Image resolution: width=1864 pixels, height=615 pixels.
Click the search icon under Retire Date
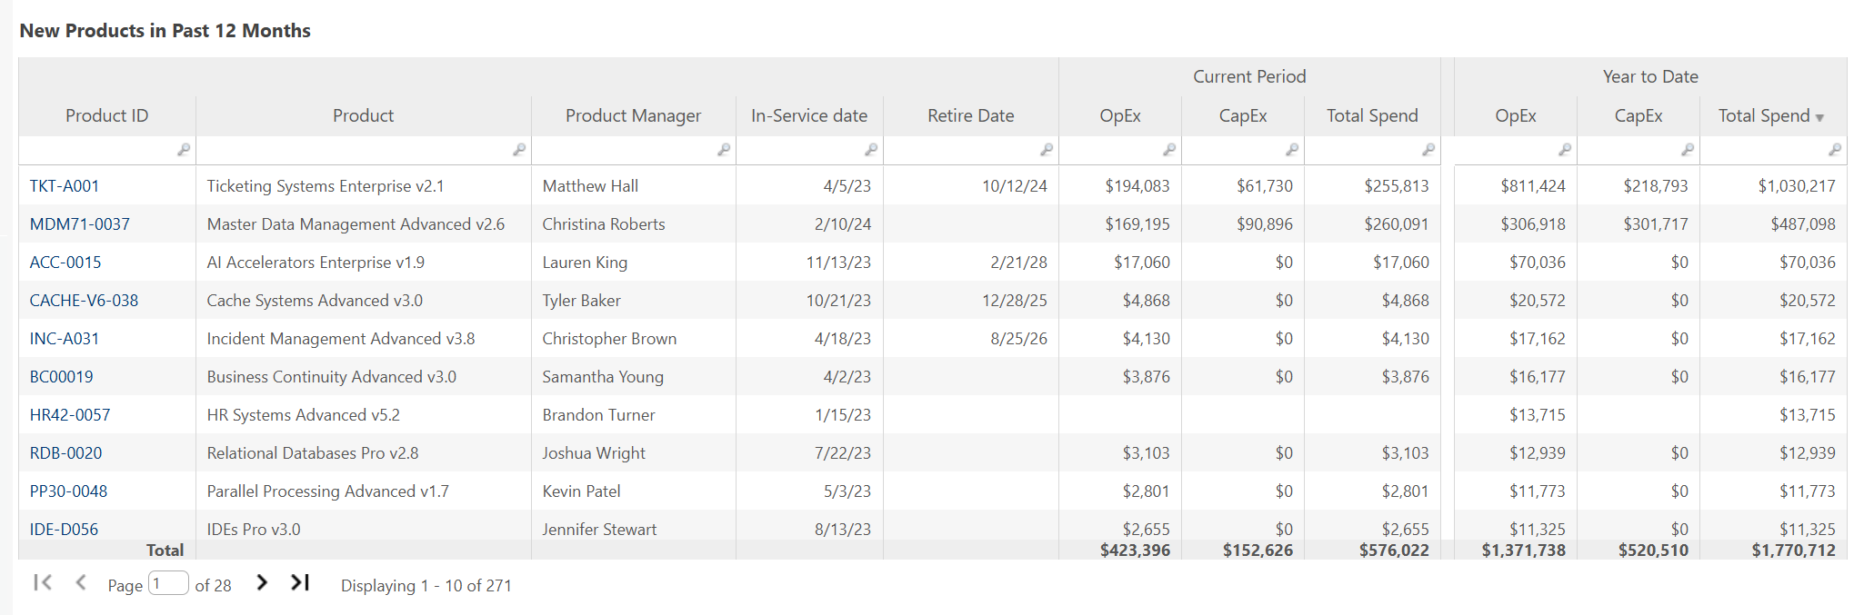point(1047,150)
